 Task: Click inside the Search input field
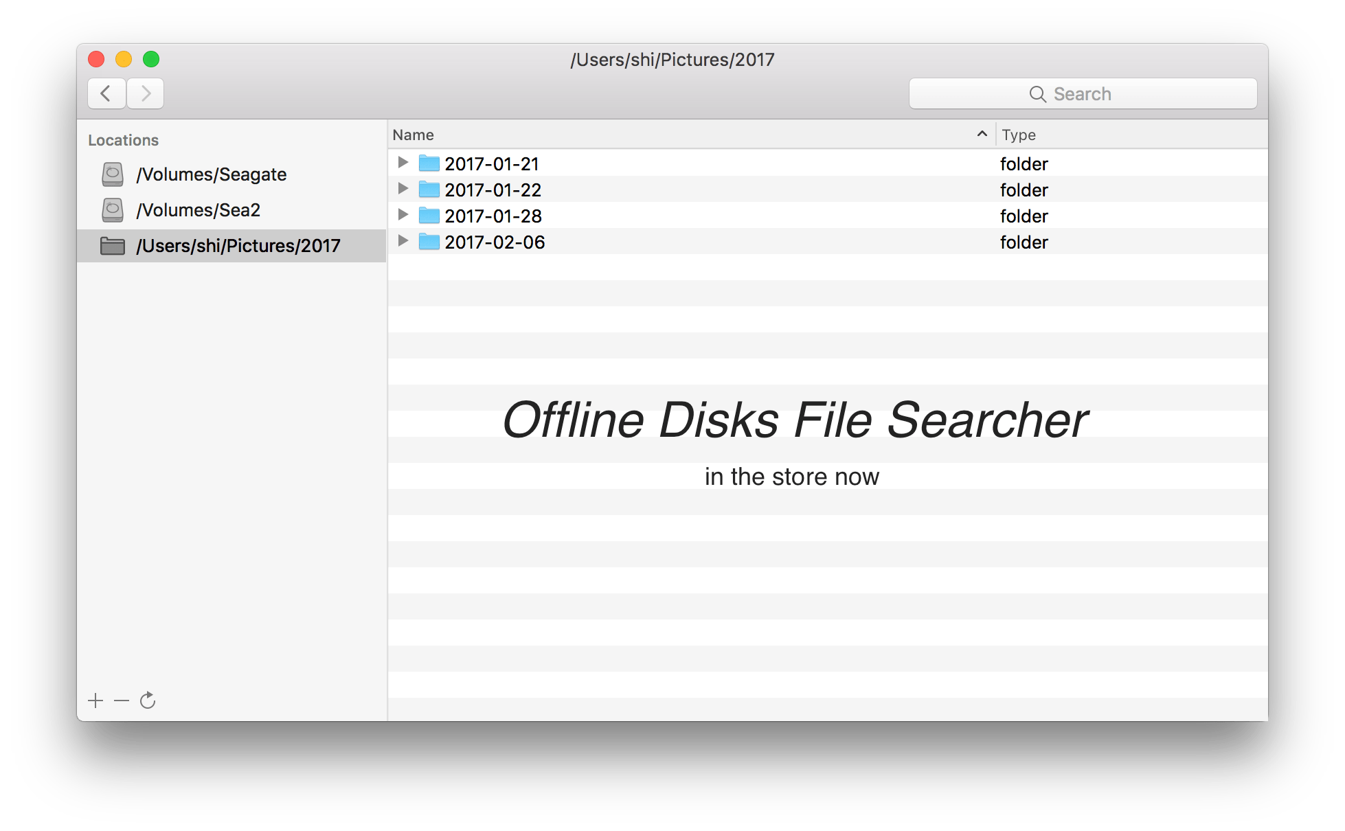[x=1113, y=93]
